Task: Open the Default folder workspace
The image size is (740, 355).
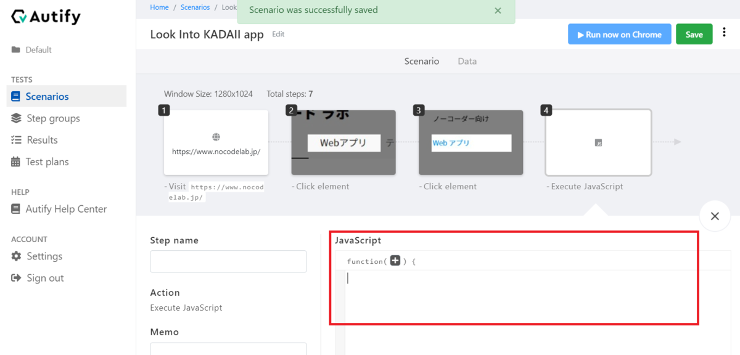Action: [x=31, y=50]
